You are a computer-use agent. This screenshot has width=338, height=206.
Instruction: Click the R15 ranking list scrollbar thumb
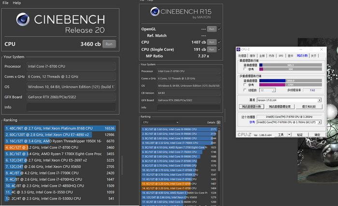[x=219, y=150]
